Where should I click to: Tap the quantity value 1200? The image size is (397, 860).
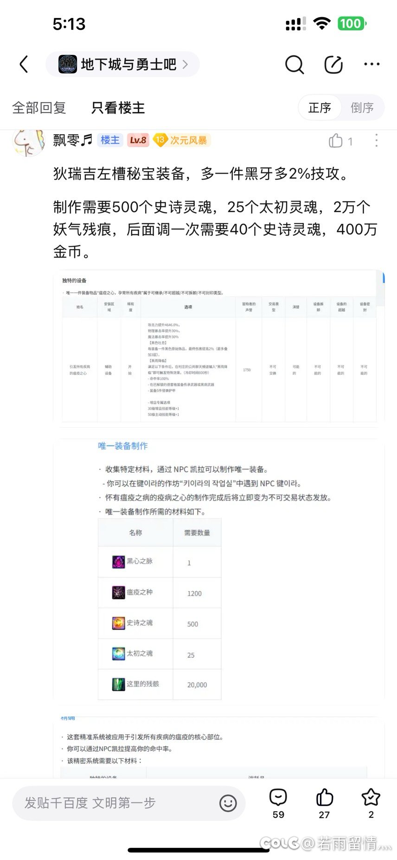(x=194, y=593)
